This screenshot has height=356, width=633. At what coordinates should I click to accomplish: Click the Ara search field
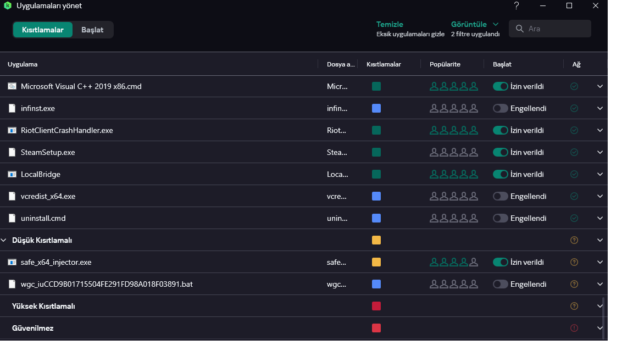[x=556, y=29]
